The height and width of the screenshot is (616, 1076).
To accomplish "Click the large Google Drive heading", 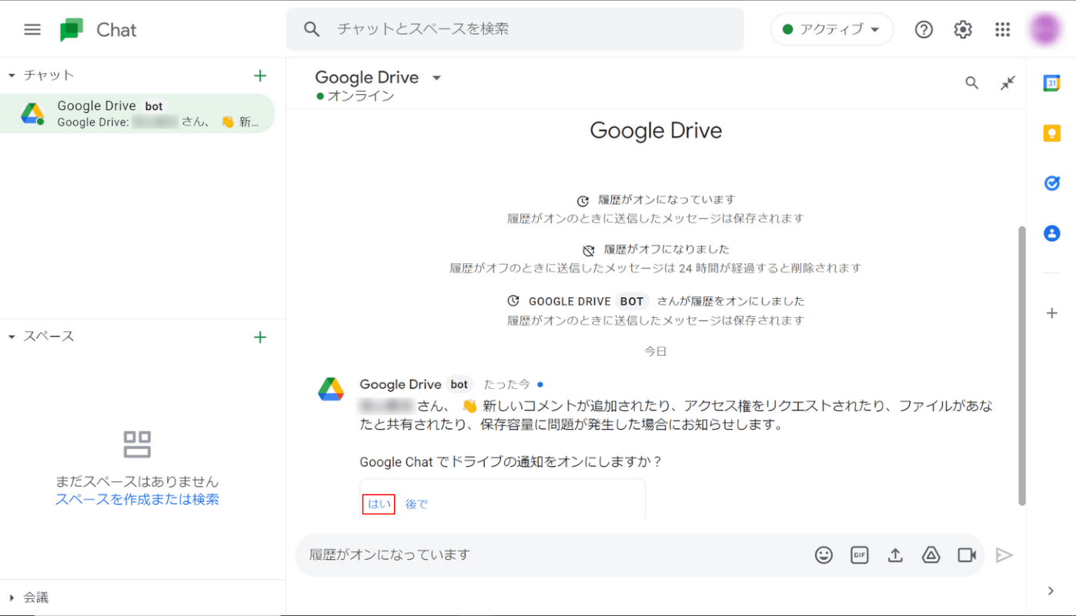I will click(656, 131).
